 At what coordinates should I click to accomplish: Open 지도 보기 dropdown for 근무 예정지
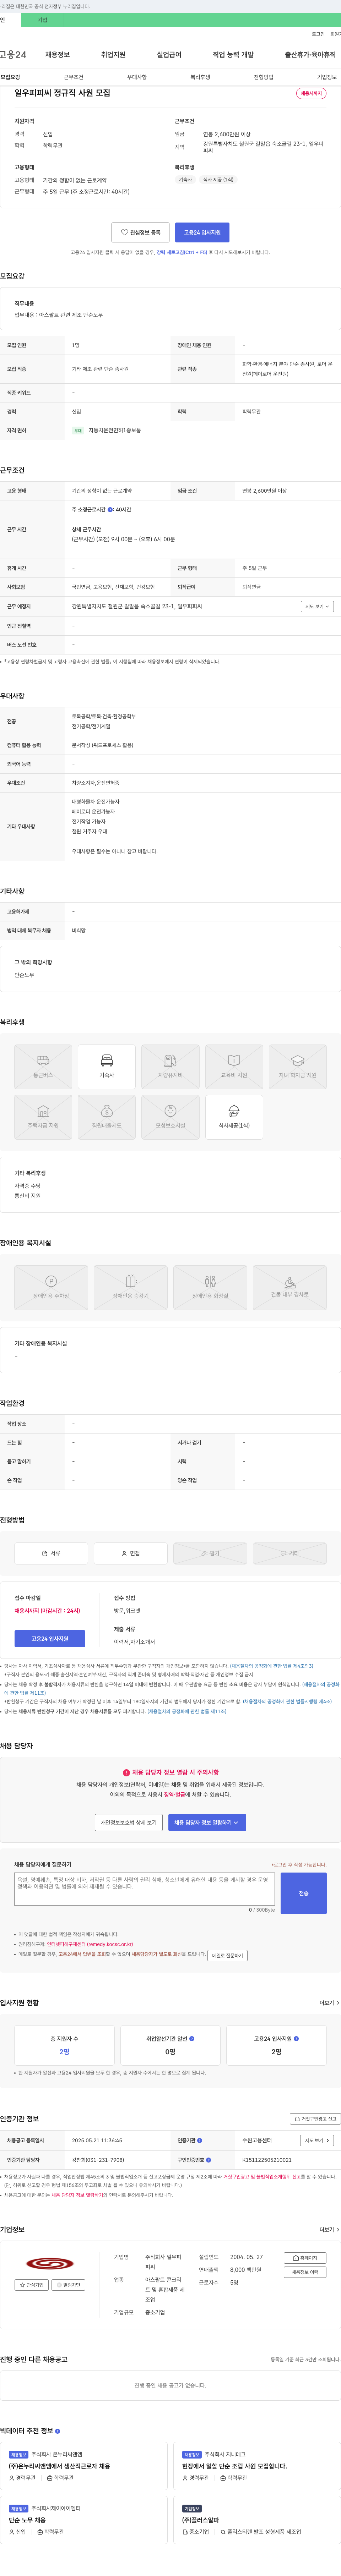point(317,606)
